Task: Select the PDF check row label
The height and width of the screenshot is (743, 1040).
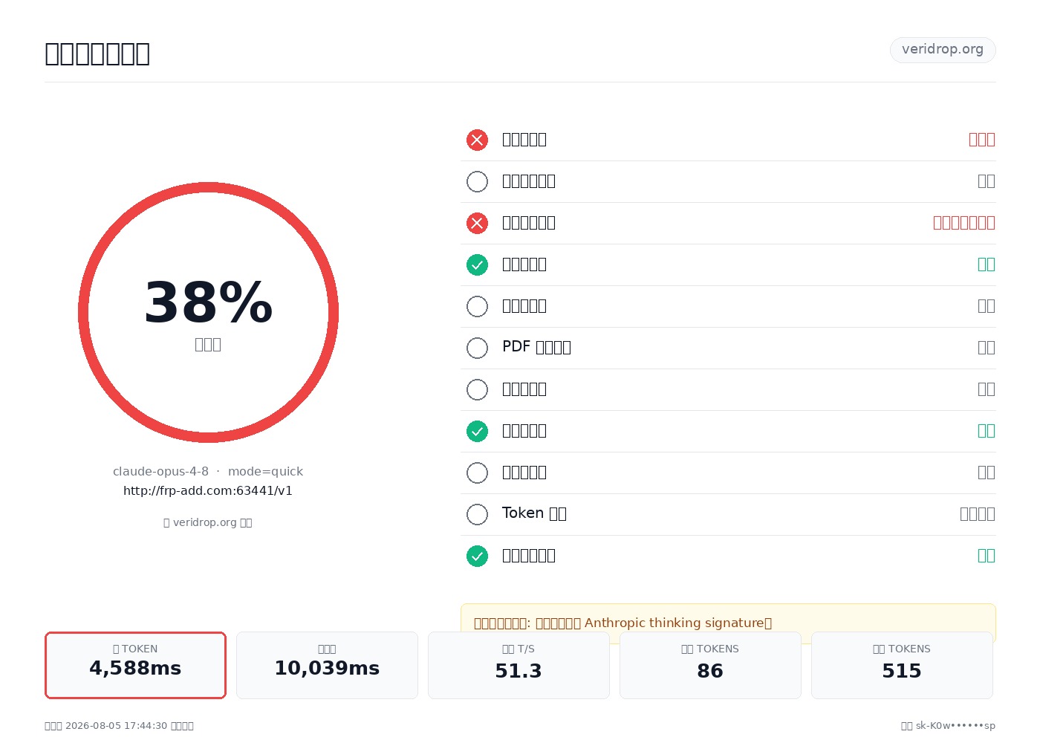Action: click(x=536, y=347)
